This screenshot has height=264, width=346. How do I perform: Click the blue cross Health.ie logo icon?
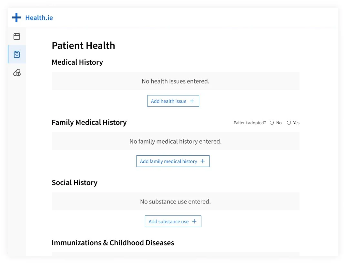click(x=16, y=17)
